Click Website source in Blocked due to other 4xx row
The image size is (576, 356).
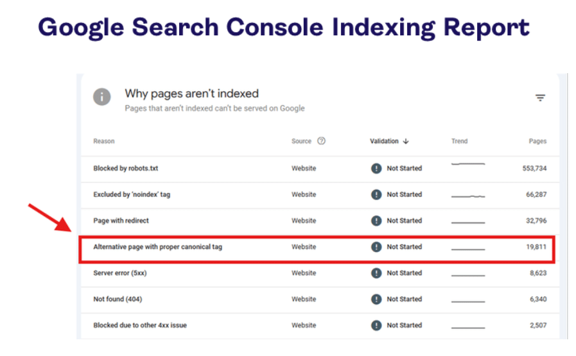(304, 325)
